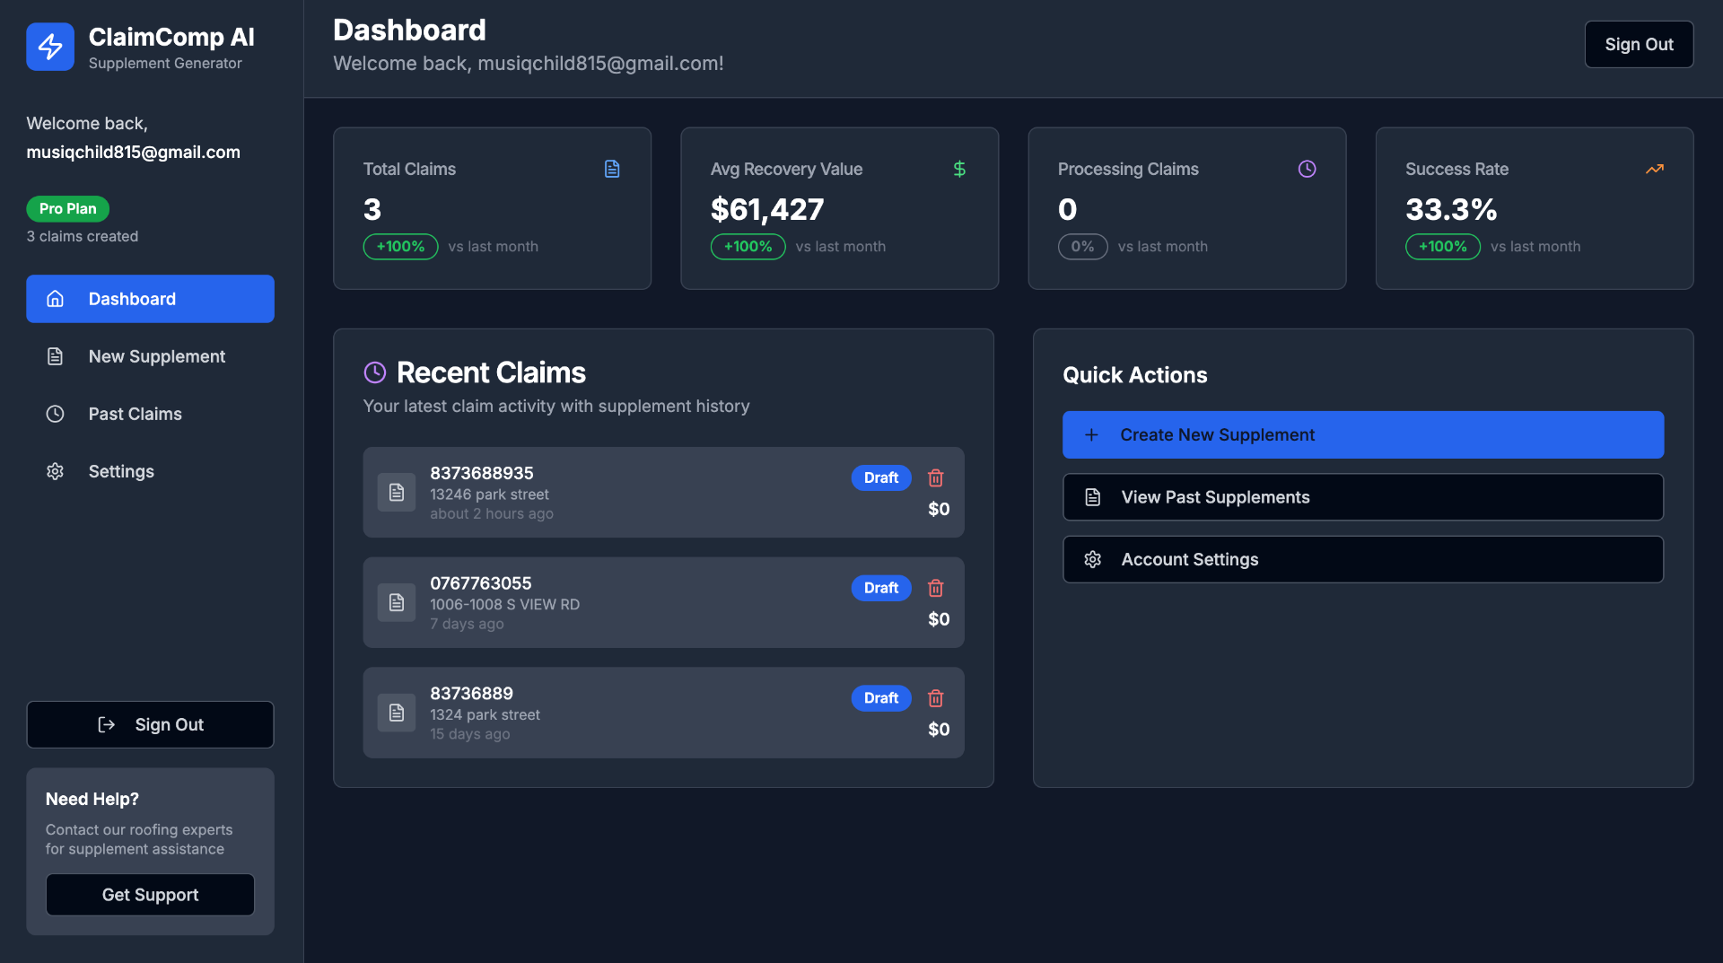Screen dimensions: 1723x963
Task: Click the Get Support button
Action: pyautogui.click(x=150, y=895)
